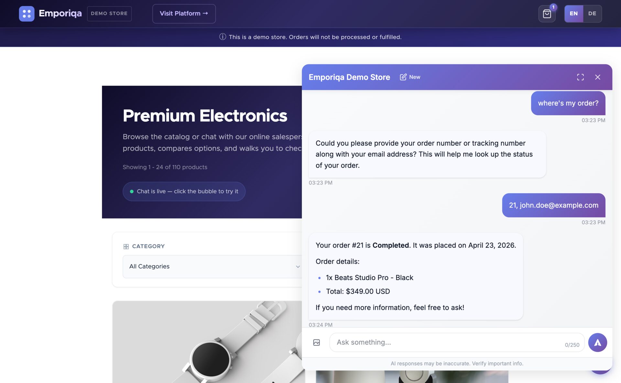The height and width of the screenshot is (383, 621).
Task: Send the chat message
Action: [x=597, y=342]
